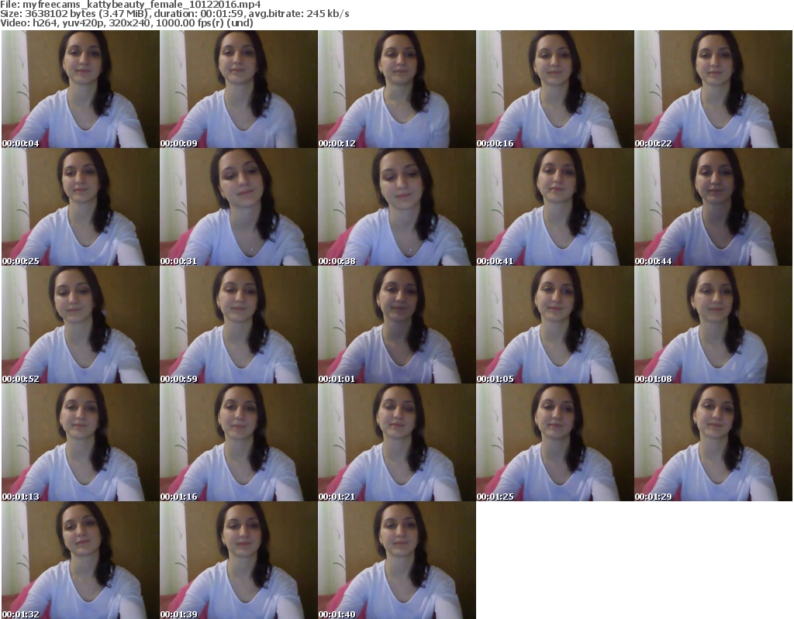Screen dimensions: 794x619
Task: Open the frame at 00:01:21
Action: (397, 442)
